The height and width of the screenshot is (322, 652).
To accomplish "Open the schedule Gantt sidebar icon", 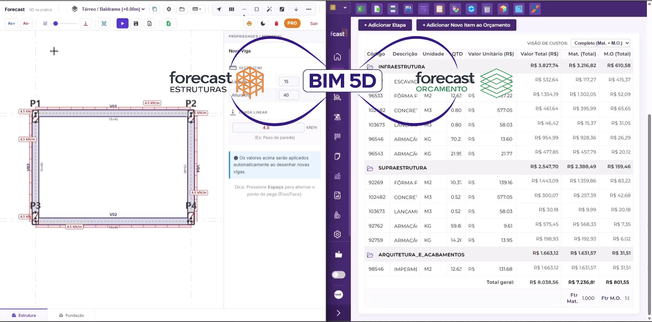I will point(337,117).
